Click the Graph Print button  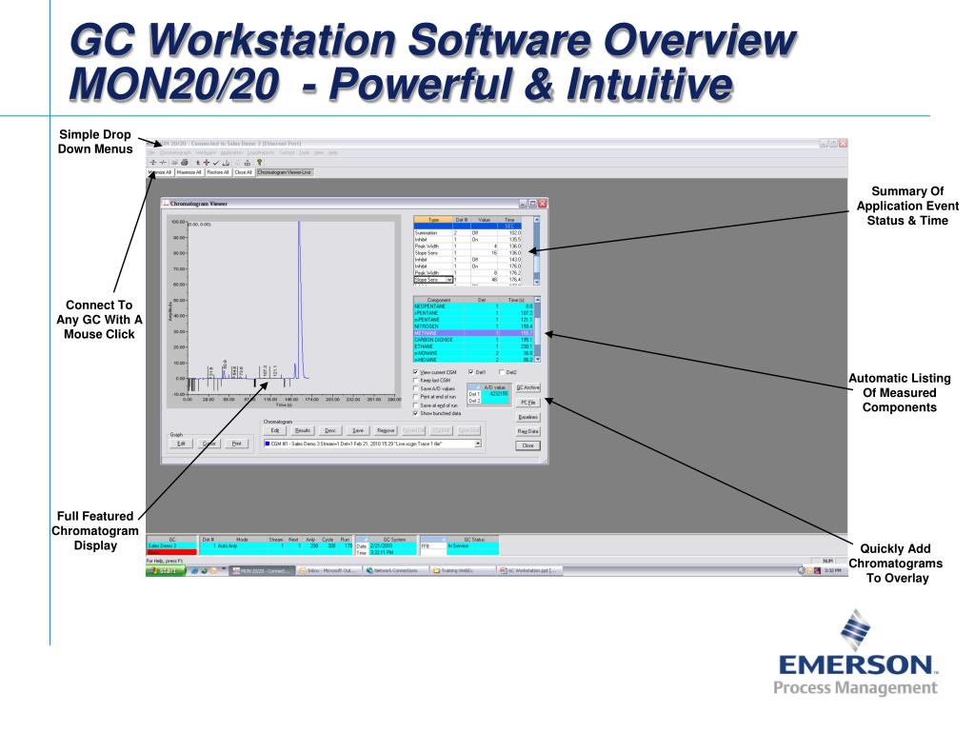tap(236, 444)
